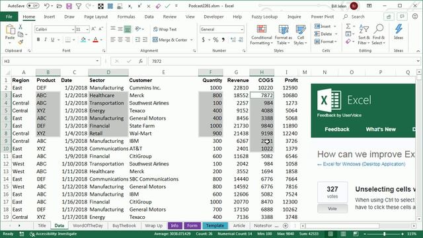Expand the Merge & Center dropdown arrow
The image size is (423, 238).
point(192,40)
